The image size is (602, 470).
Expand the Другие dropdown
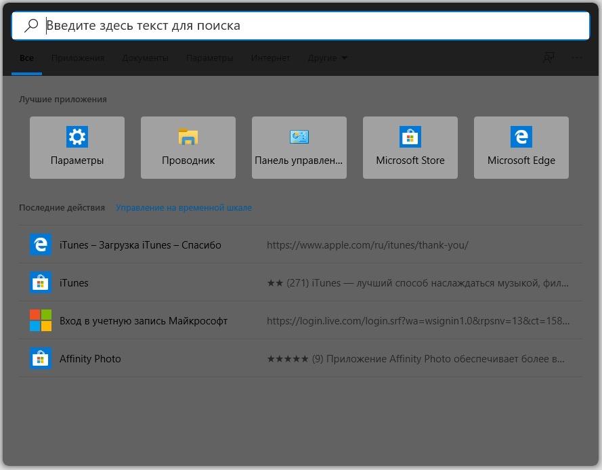(328, 58)
